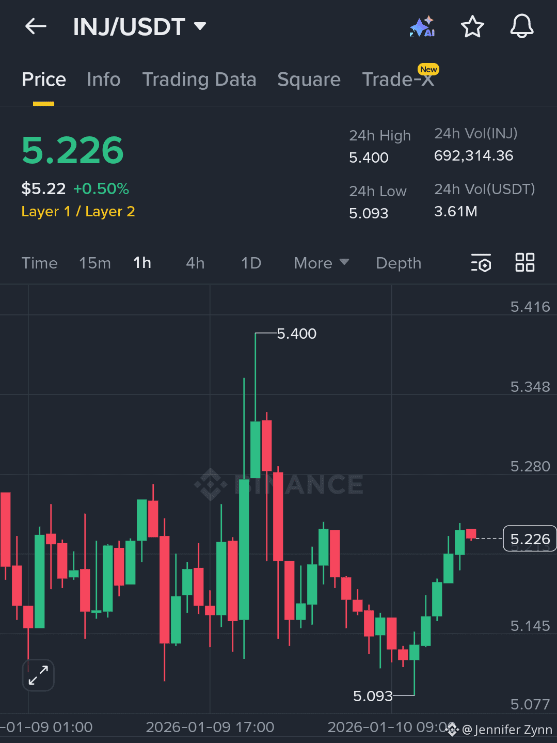The height and width of the screenshot is (743, 557).
Task: Select the Time chart mode
Action: click(39, 263)
